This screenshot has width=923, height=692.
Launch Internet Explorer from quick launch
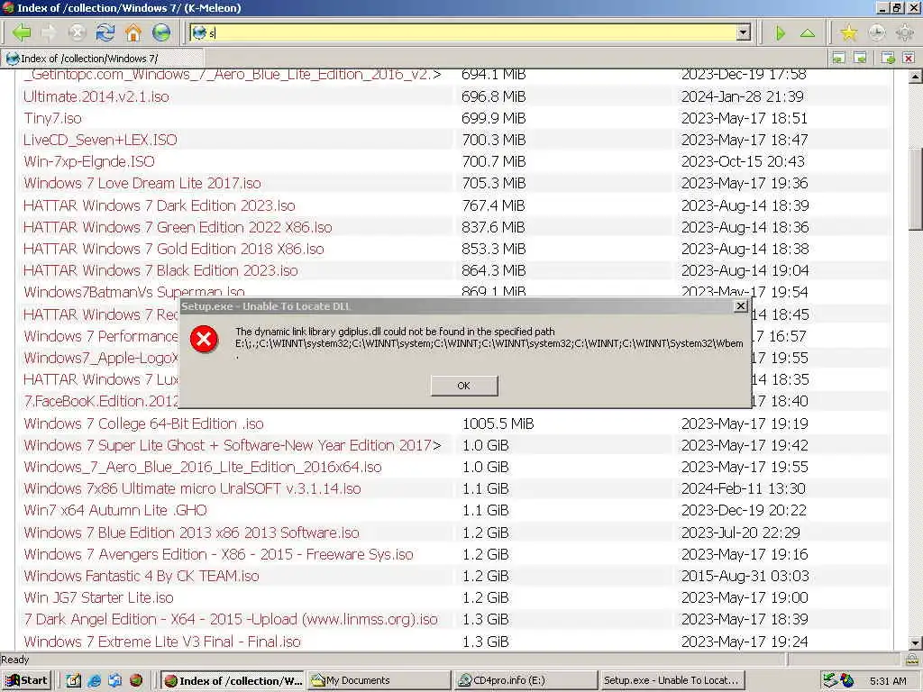tap(94, 680)
